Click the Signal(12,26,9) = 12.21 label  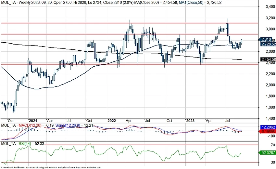pyautogui.click(x=74, y=125)
